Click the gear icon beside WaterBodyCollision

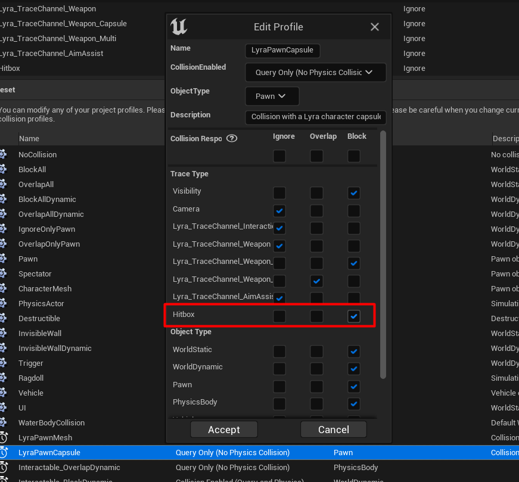click(3, 422)
